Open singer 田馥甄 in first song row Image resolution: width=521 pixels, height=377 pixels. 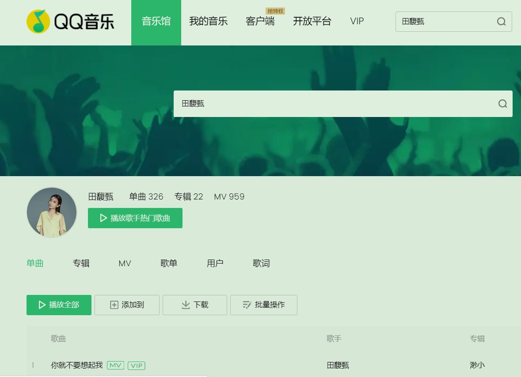point(338,366)
